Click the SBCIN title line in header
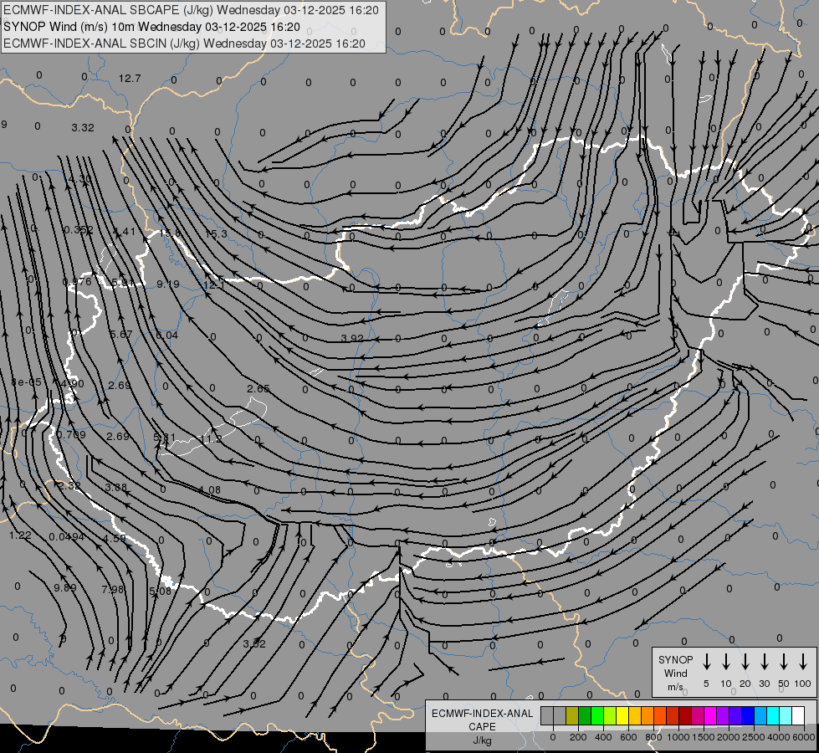Viewport: 819px width, 753px height. pyautogui.click(x=184, y=44)
